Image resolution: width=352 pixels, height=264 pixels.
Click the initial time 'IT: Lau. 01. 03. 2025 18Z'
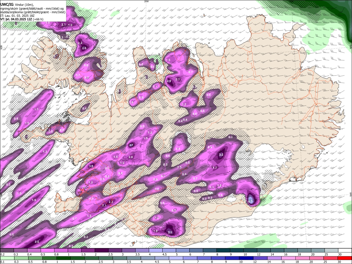click(17, 16)
